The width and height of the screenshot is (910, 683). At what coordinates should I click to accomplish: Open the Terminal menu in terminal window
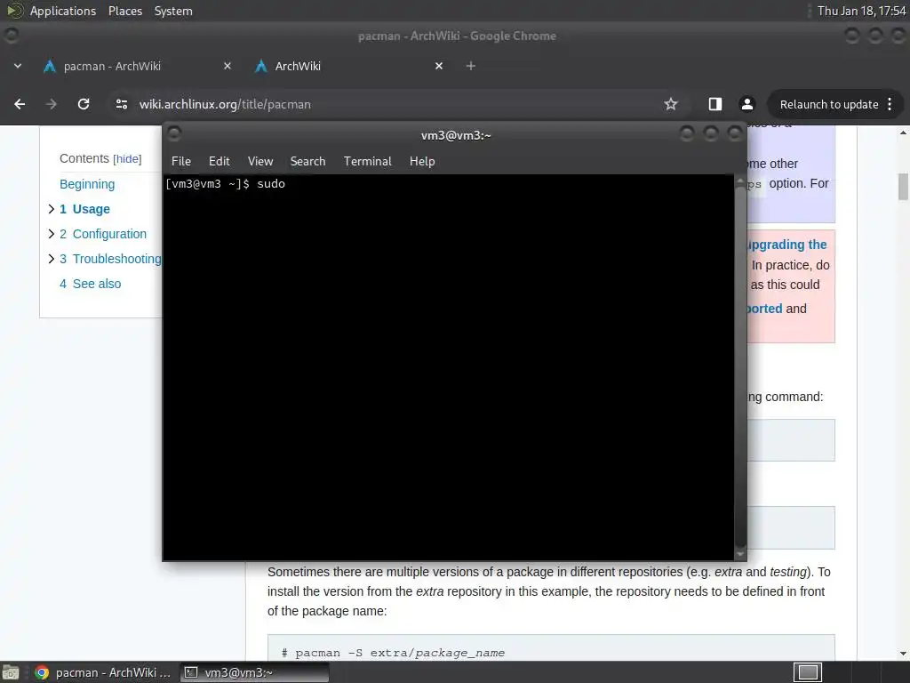367,162
